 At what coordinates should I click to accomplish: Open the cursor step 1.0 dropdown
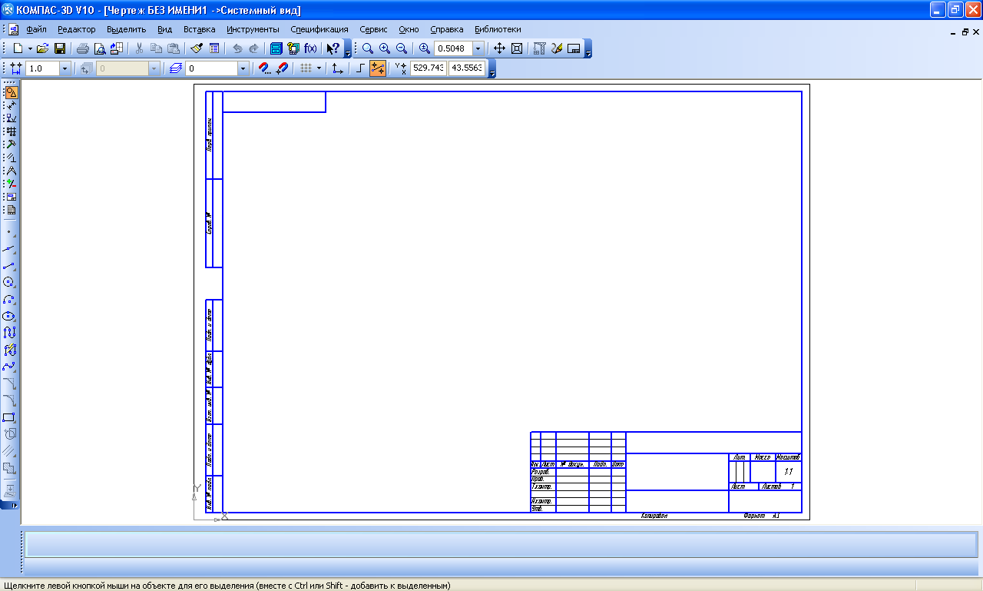(64, 68)
